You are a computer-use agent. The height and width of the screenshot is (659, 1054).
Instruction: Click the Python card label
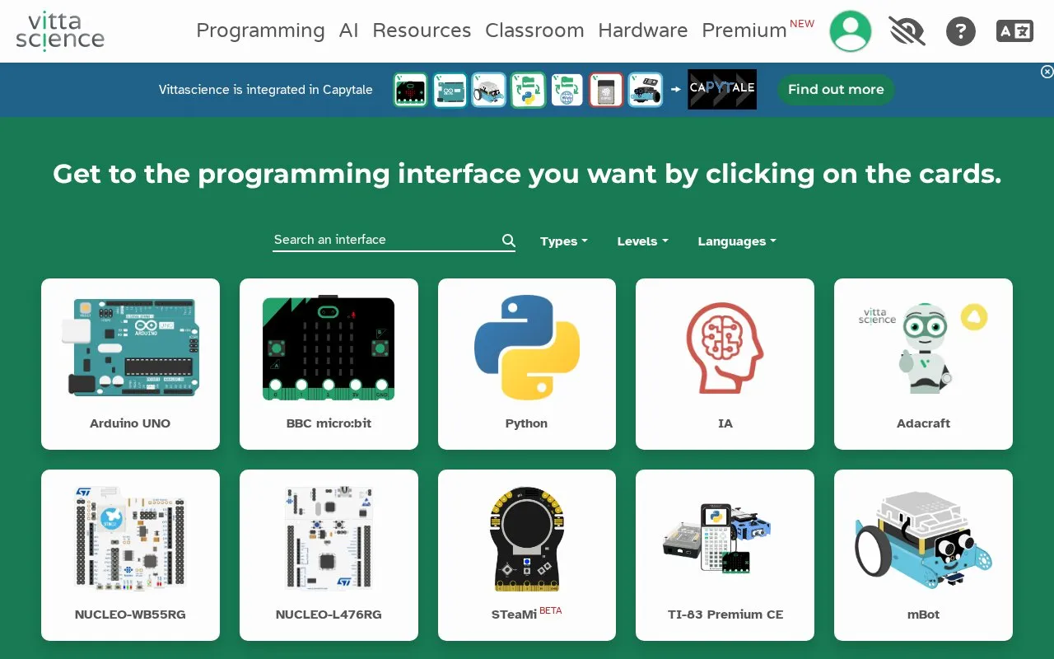pos(526,423)
